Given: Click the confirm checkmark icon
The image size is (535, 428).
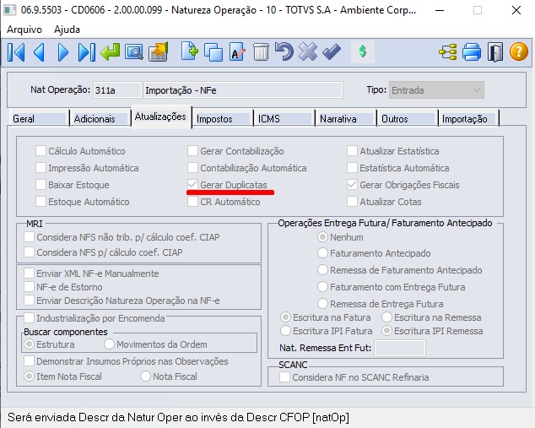Looking at the screenshot, I should pos(332,52).
